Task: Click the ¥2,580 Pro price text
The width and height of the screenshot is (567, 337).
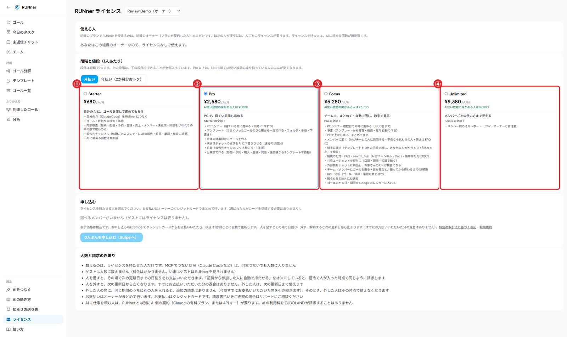Action: 212,102
